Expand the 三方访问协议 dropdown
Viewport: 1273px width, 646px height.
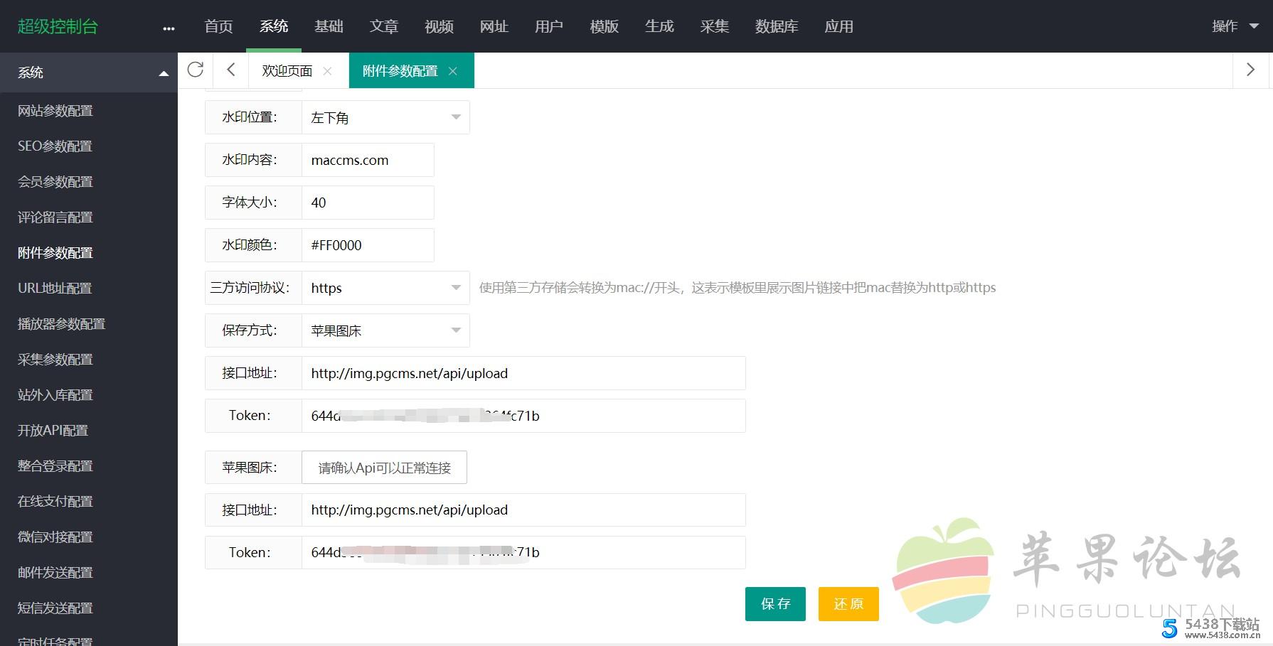[385, 288]
